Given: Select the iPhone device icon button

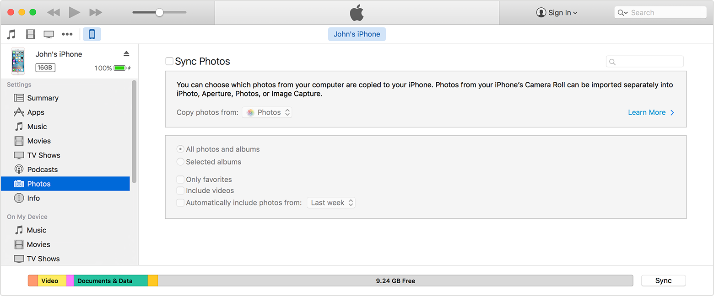Looking at the screenshot, I should point(92,34).
